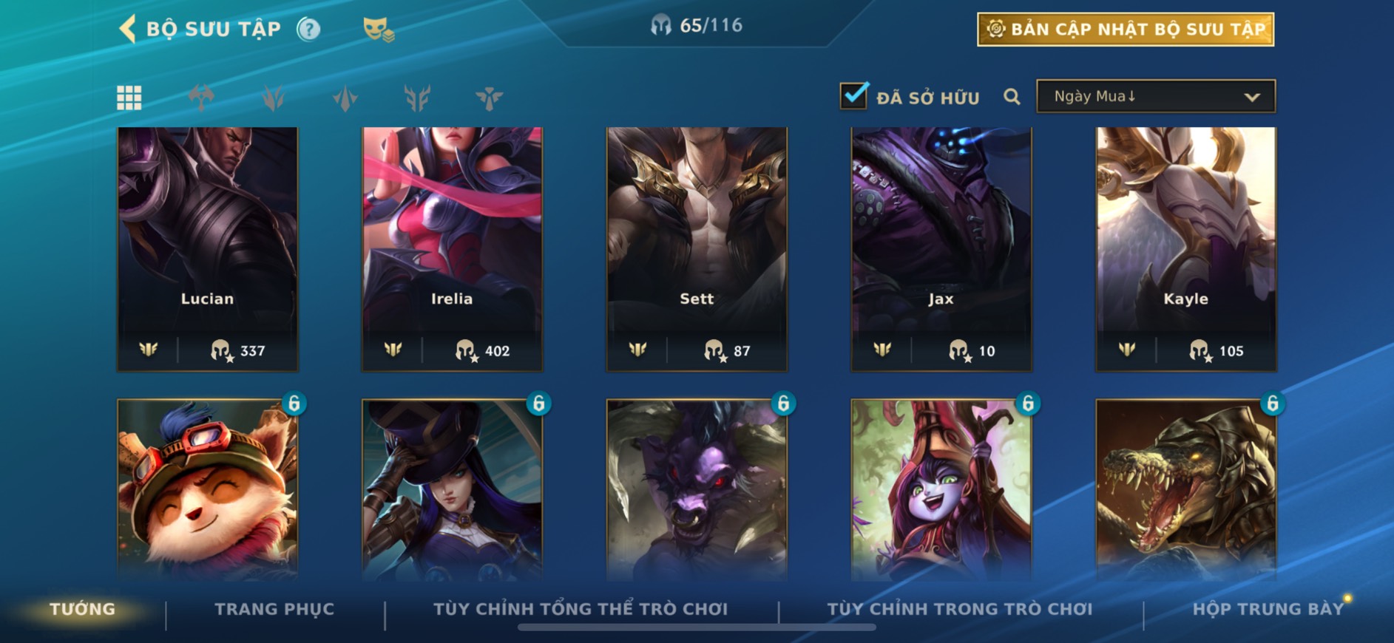1394x643 pixels.
Task: Open the Tùy Chỉnh Trong Trò Chơi tab
Action: pyautogui.click(x=959, y=609)
